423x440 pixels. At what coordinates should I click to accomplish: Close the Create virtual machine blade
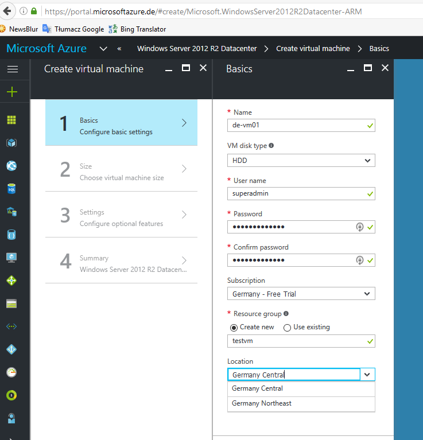(203, 68)
